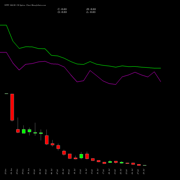Select the green candle for 13 Jul
The image size is (180, 180).
(81, 156)
